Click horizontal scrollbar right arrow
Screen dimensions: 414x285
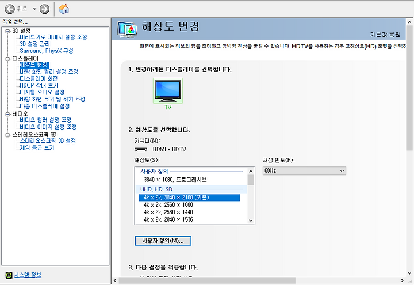402,280
